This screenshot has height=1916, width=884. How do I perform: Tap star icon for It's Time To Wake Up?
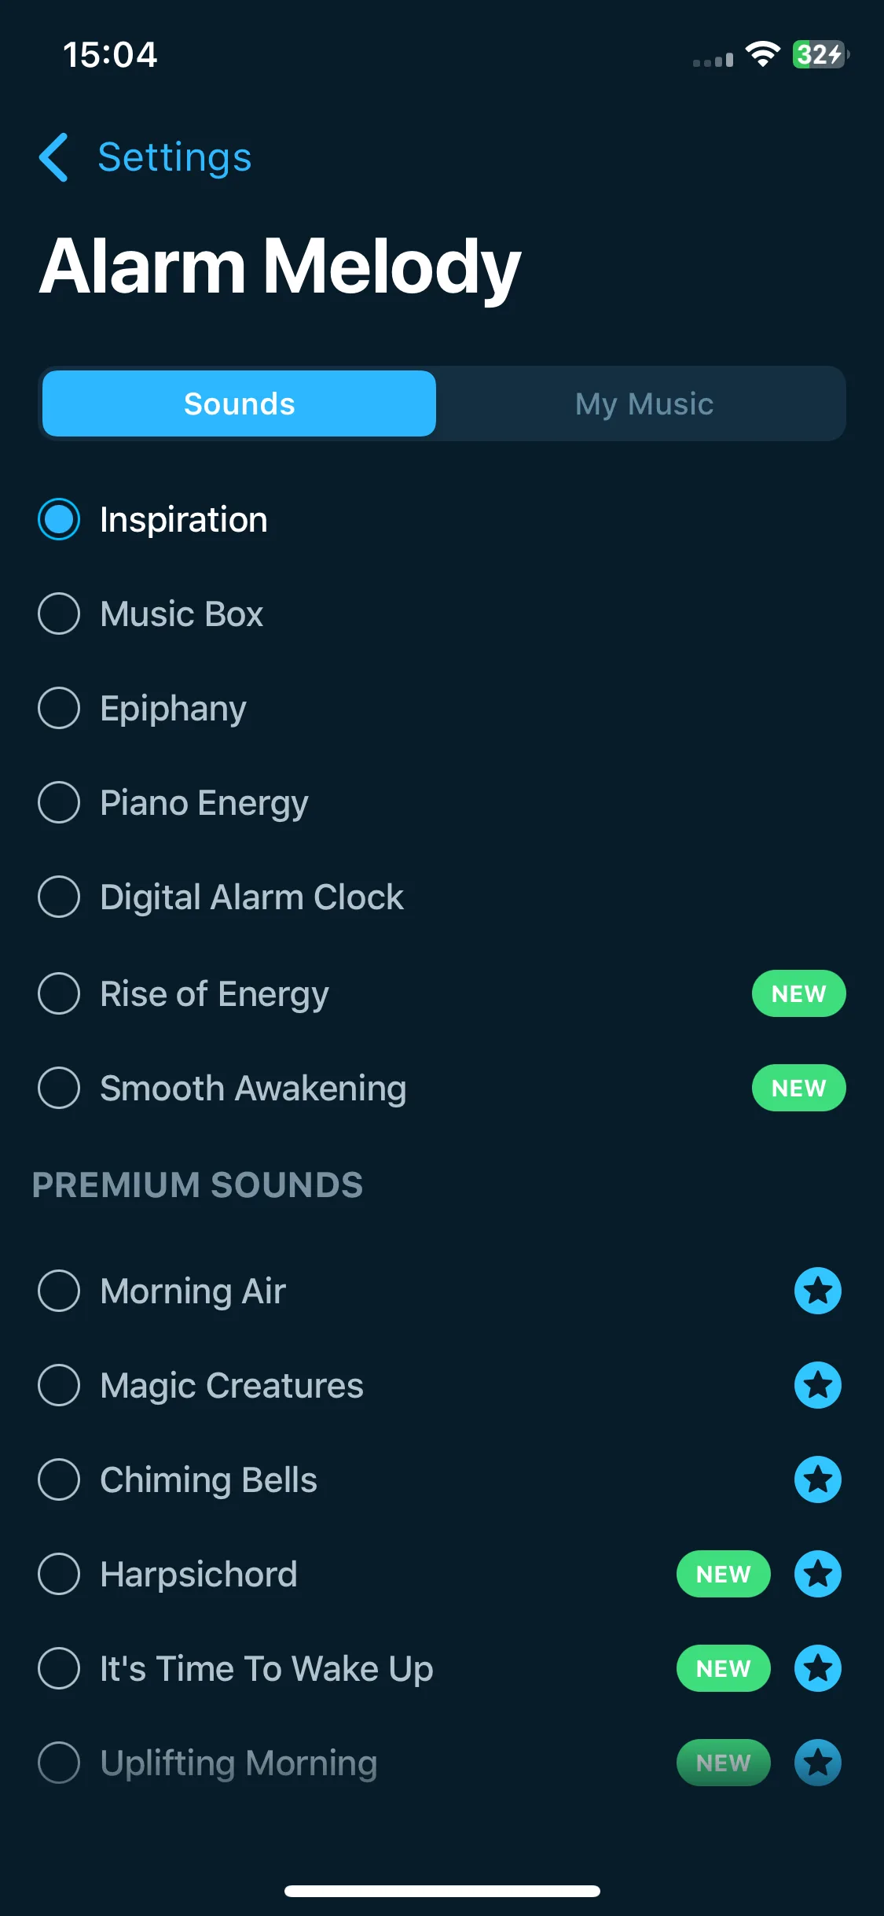pyautogui.click(x=817, y=1668)
